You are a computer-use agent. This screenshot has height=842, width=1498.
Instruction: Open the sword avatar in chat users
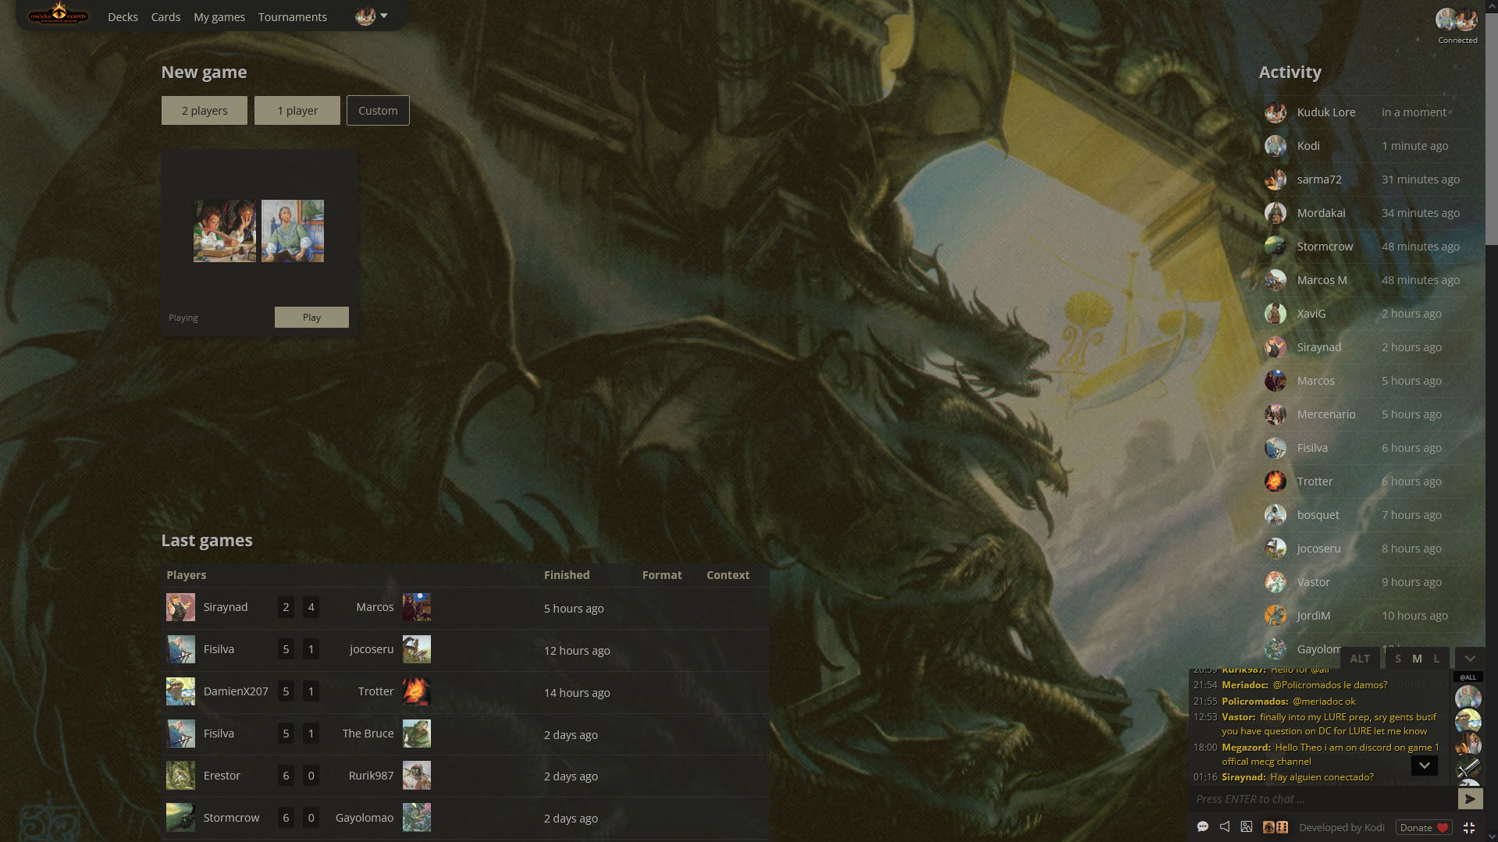[1468, 768]
